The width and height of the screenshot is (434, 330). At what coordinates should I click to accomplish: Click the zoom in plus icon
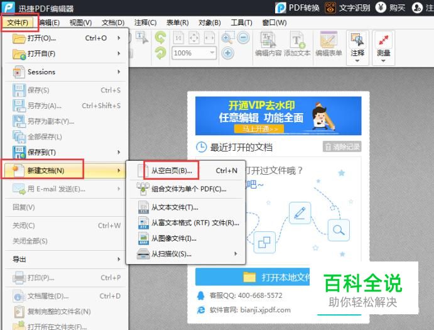click(x=228, y=53)
